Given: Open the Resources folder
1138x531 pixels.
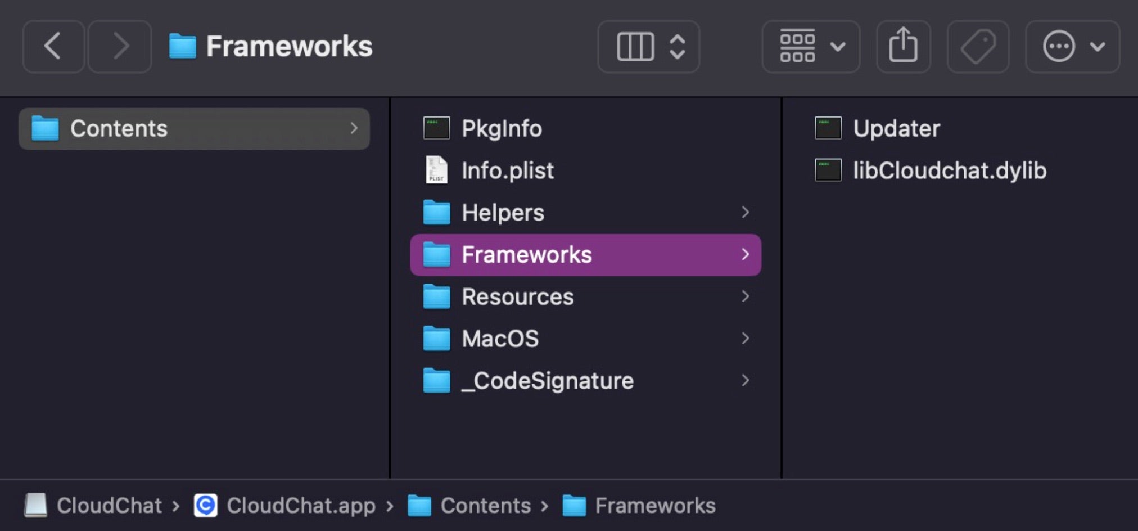Looking at the screenshot, I should click(x=517, y=296).
